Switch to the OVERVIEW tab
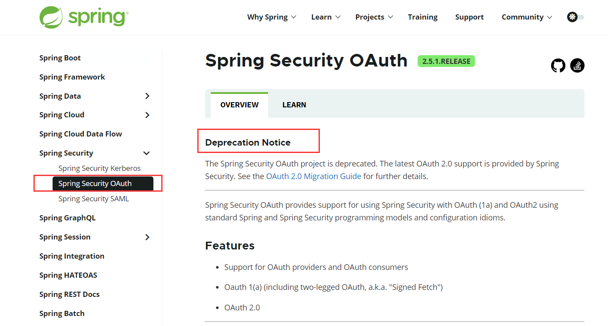This screenshot has height=326, width=608. pos(239,105)
